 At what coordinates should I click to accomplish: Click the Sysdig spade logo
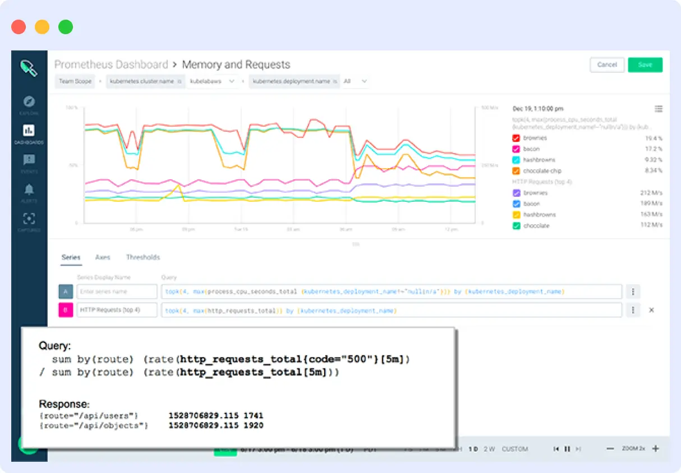[x=29, y=67]
